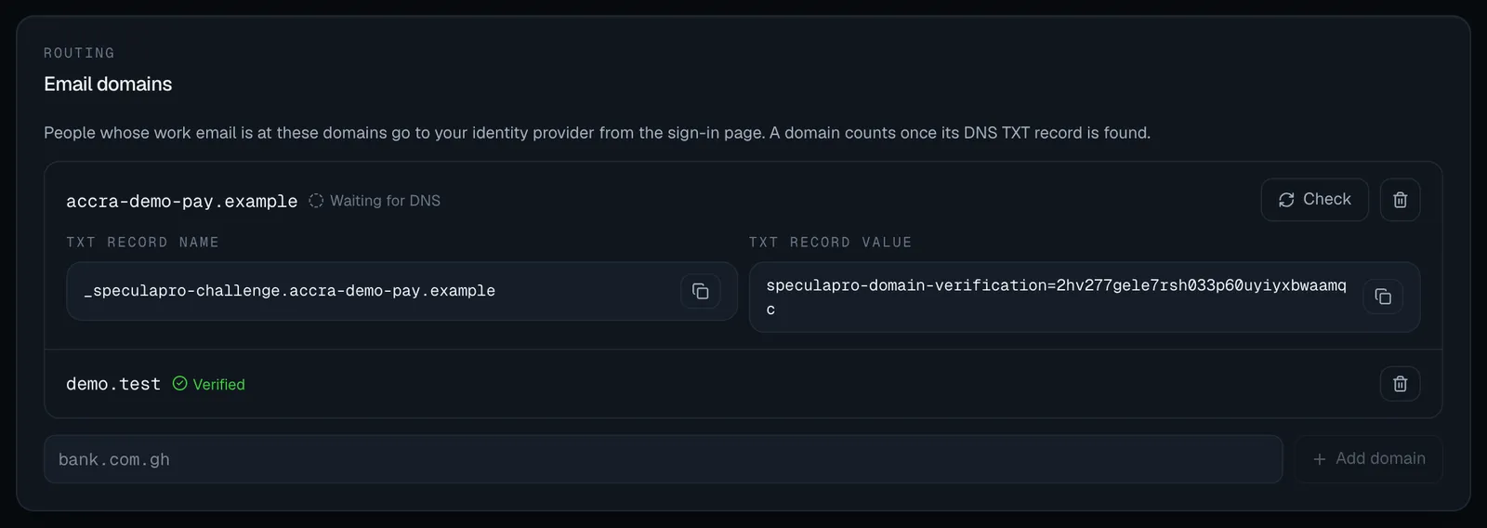Delete the demo.test domain
This screenshot has width=1487, height=528.
(x=1400, y=384)
